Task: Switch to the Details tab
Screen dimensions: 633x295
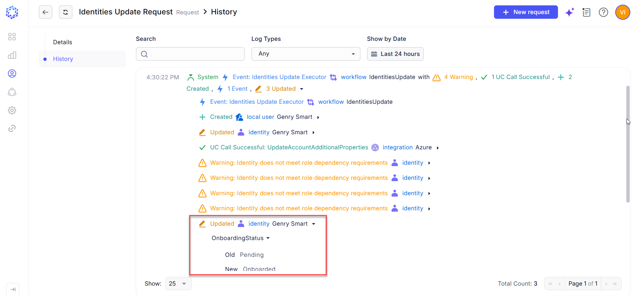Action: point(63,42)
